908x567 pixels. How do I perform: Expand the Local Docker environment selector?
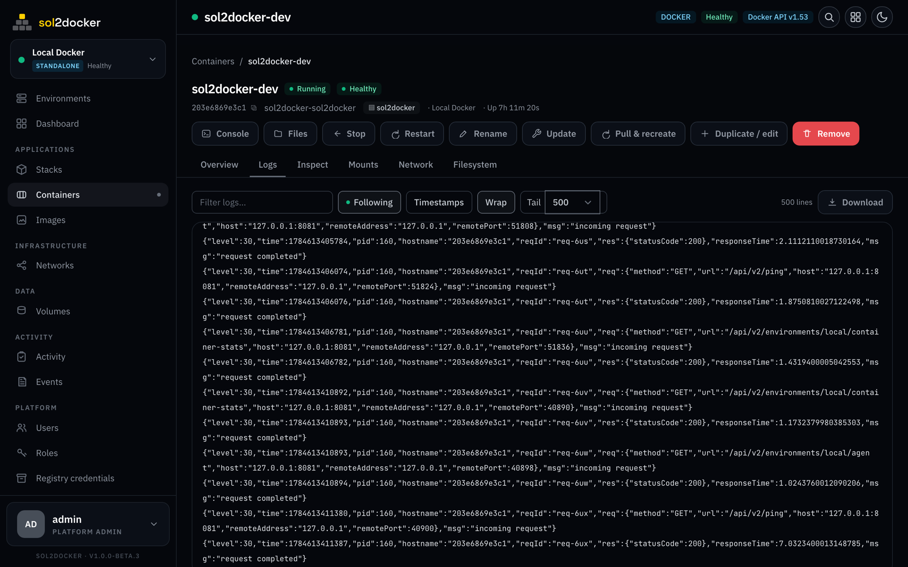(x=88, y=59)
